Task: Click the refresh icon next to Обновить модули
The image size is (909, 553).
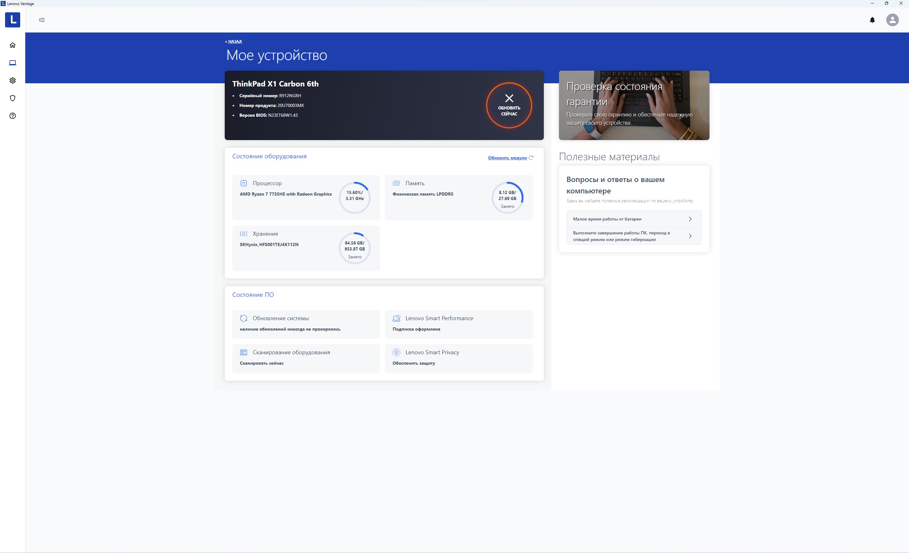Action: pos(531,158)
